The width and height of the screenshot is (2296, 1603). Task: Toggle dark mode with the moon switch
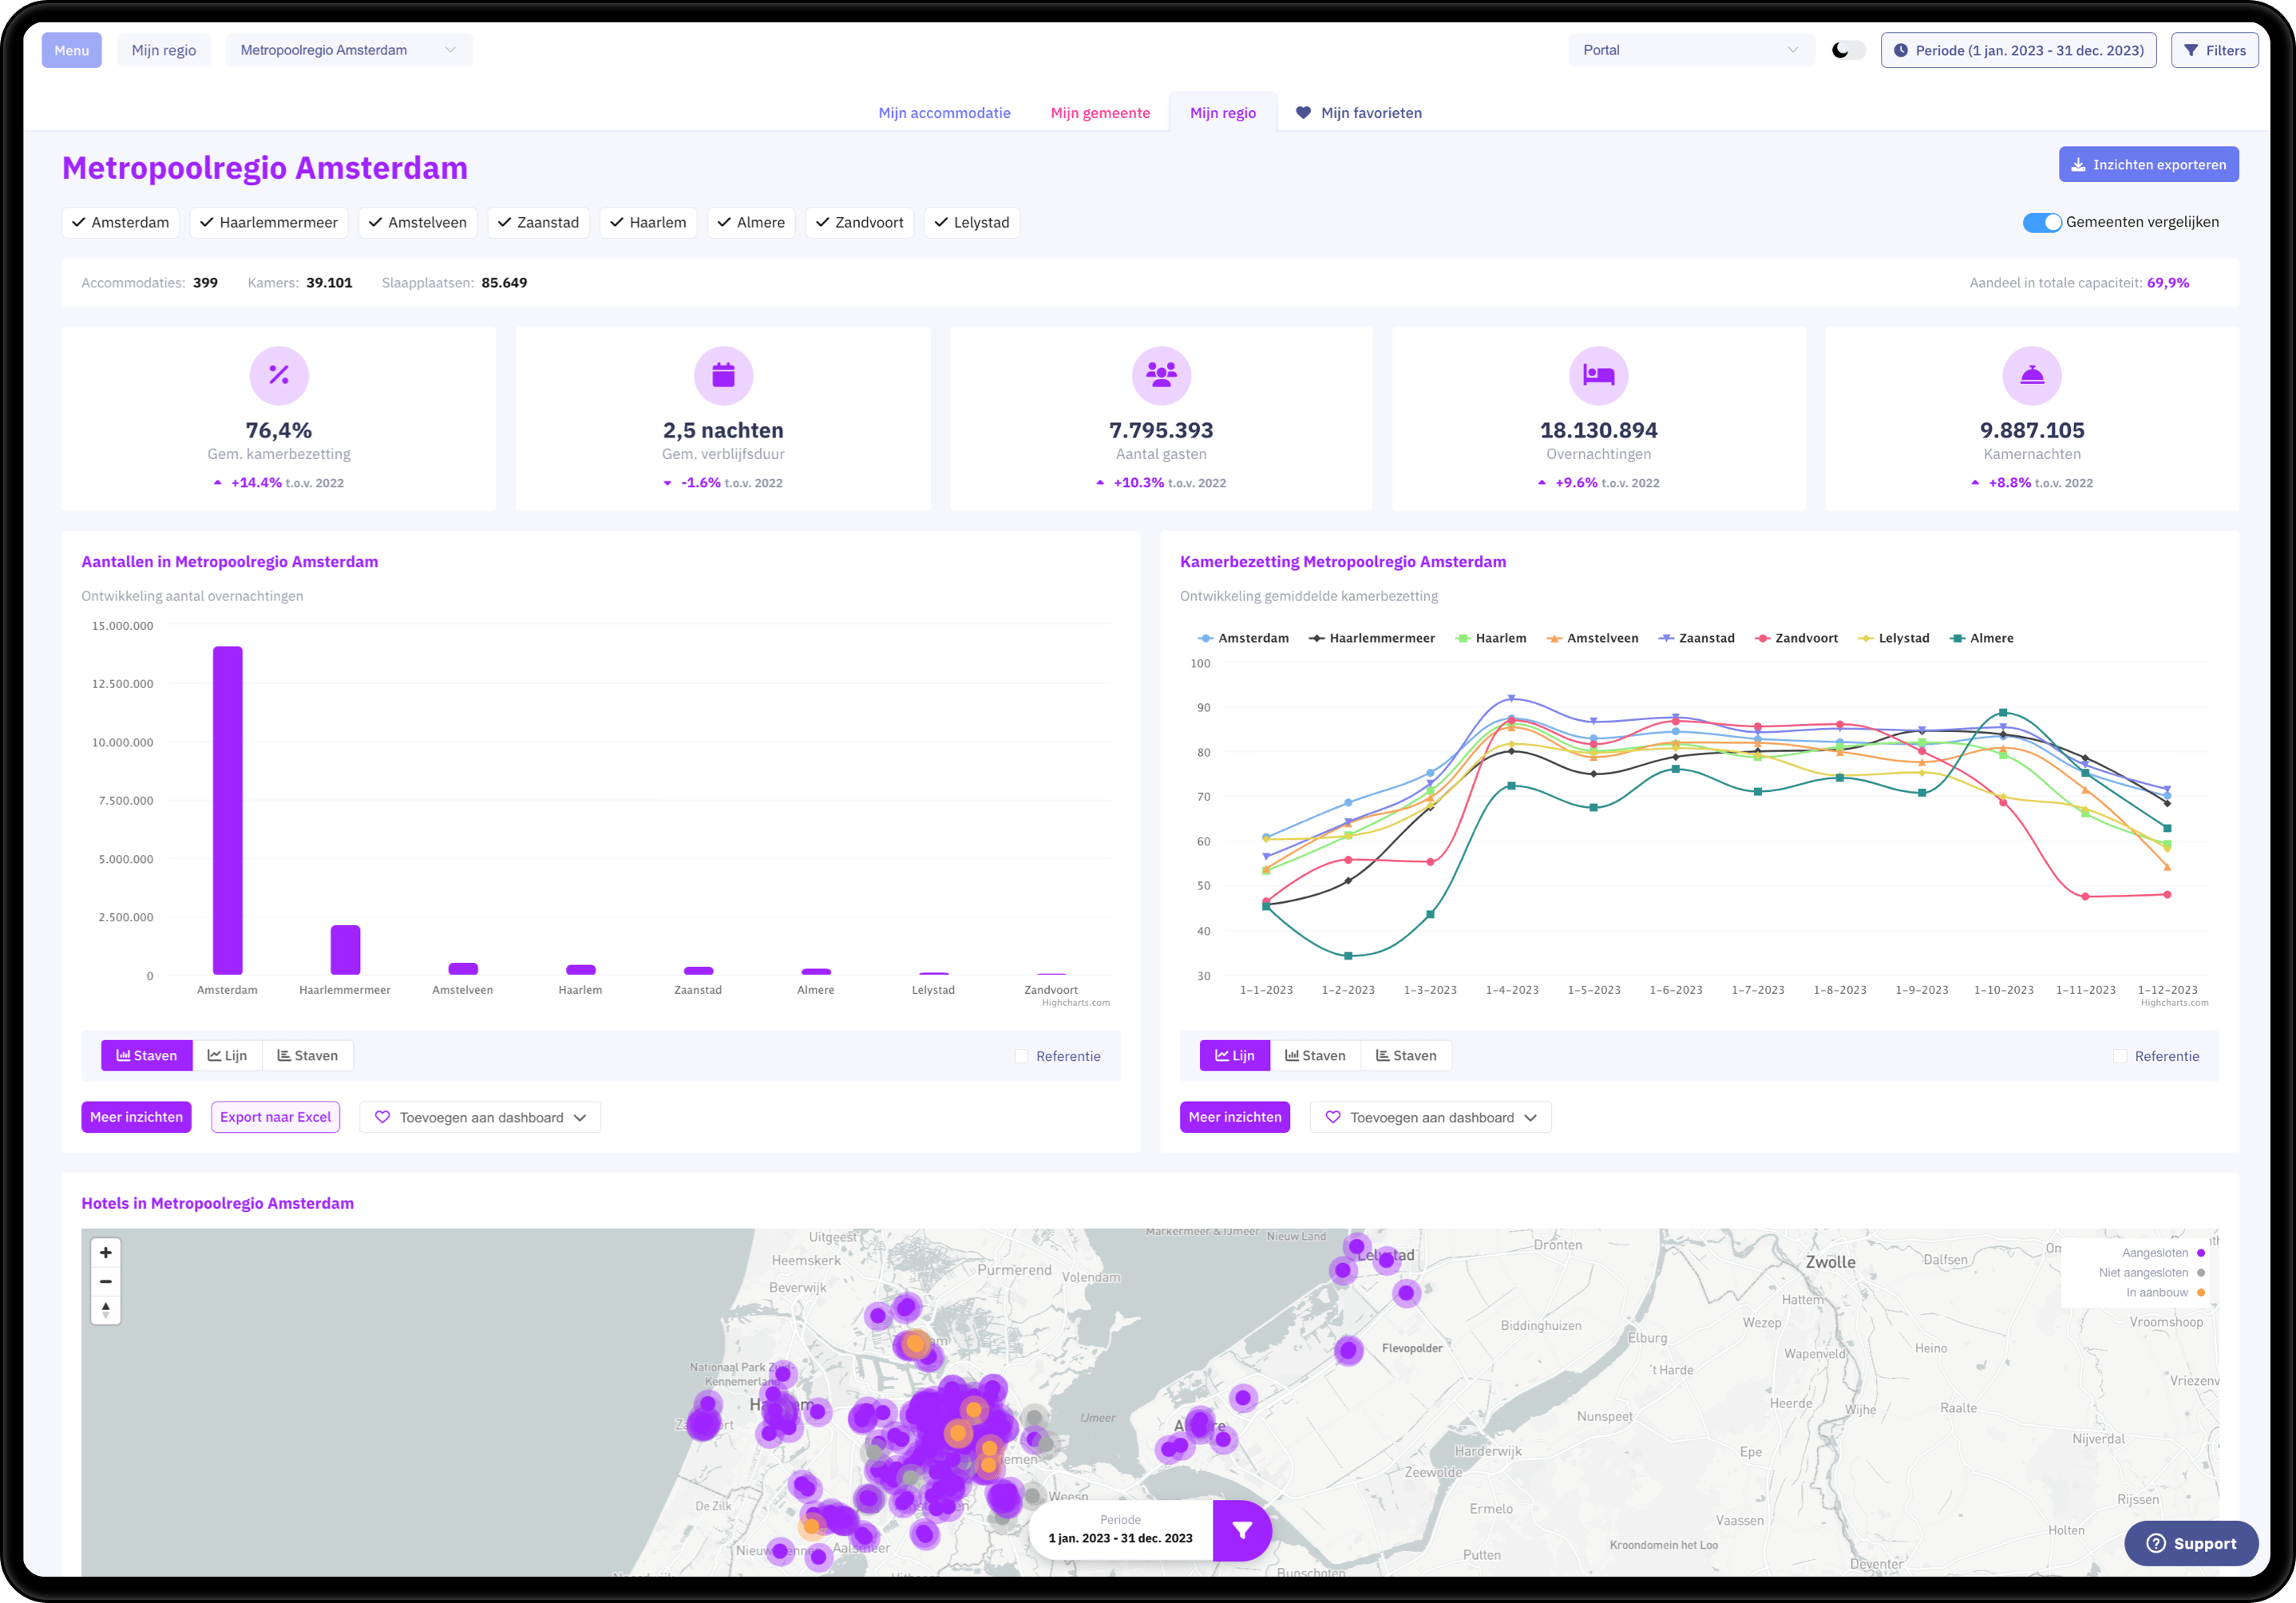tap(1848, 50)
